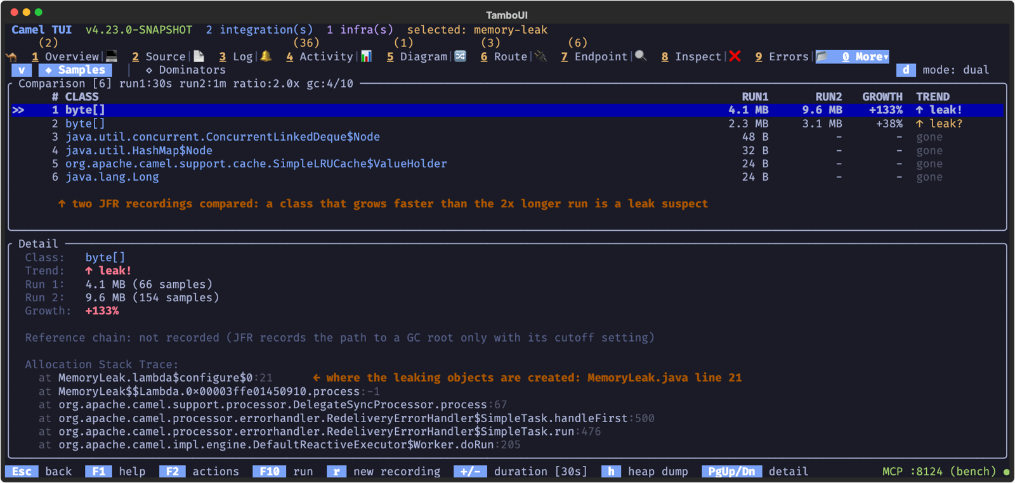This screenshot has width=1015, height=483.
Task: Select the ConcurrentLinkedDeque$Node row
Action: pyautogui.click(x=507, y=137)
